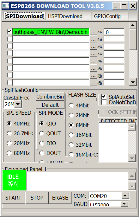Toggle the LOCK SETTINGS checkbox

click(101, 112)
